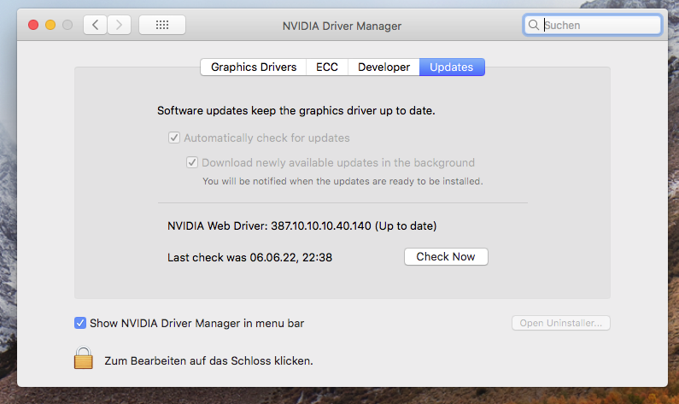The height and width of the screenshot is (404, 679).
Task: Toggle Download newly available updates checkbox
Action: click(192, 162)
